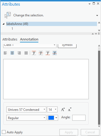This screenshot has height=136, width=101.
Task: Click the blue text color swatch
Action: pyautogui.click(x=51, y=118)
